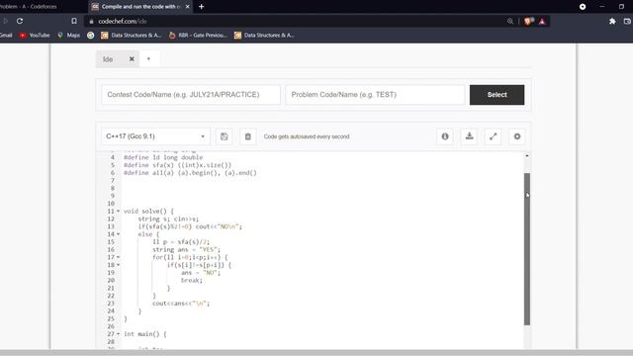Click the browser bookmark icon
Screen dimensions: 633x356
pos(74,21)
